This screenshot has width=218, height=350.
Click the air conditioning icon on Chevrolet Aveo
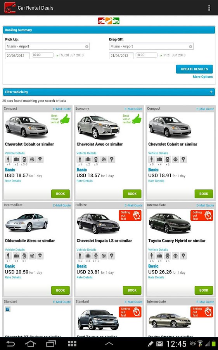(x=104, y=159)
